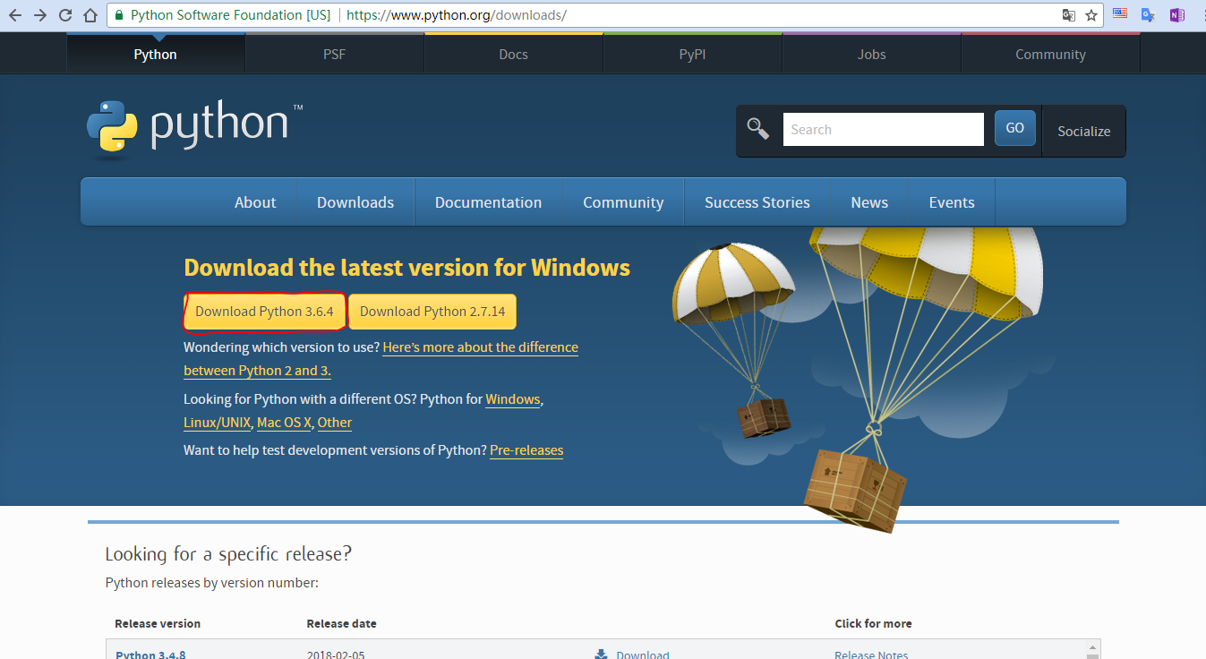The image size is (1206, 659).
Task: Click the magnifying glass search icon
Action: [758, 129]
